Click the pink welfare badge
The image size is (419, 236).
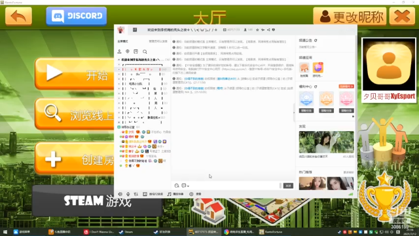pyautogui.click(x=346, y=99)
